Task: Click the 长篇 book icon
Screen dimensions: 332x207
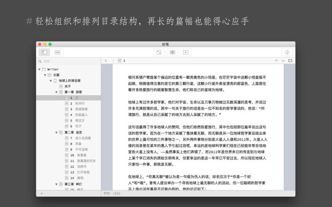Action: (x=49, y=75)
